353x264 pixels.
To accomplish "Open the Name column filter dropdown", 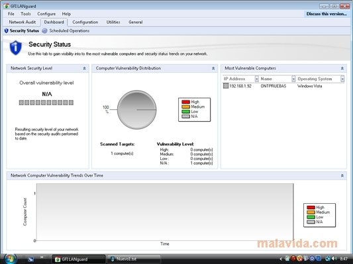I will pyautogui.click(x=293, y=79).
